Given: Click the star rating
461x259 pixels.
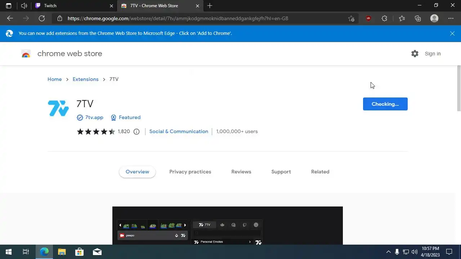Looking at the screenshot, I should tap(96, 132).
